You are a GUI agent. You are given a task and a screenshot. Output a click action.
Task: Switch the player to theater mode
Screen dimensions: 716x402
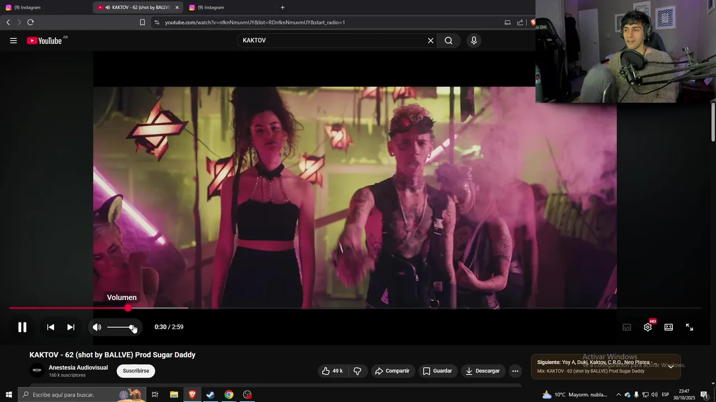click(668, 327)
